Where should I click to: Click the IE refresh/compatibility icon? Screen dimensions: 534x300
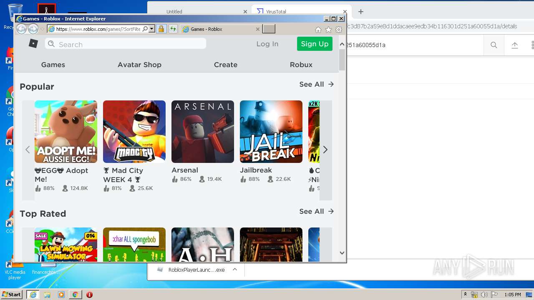tap(173, 29)
